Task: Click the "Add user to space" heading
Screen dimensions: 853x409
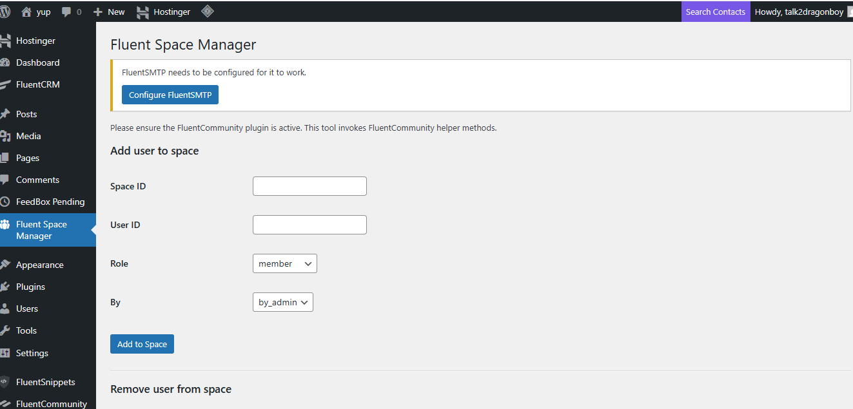Action: pyautogui.click(x=155, y=151)
